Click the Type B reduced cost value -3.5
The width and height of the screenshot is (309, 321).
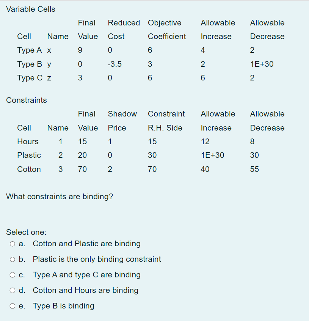coord(115,64)
